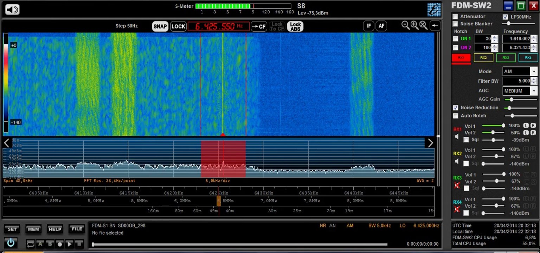
Task: Uncheck the LP30MHz filter checkbox
Action: click(x=505, y=17)
